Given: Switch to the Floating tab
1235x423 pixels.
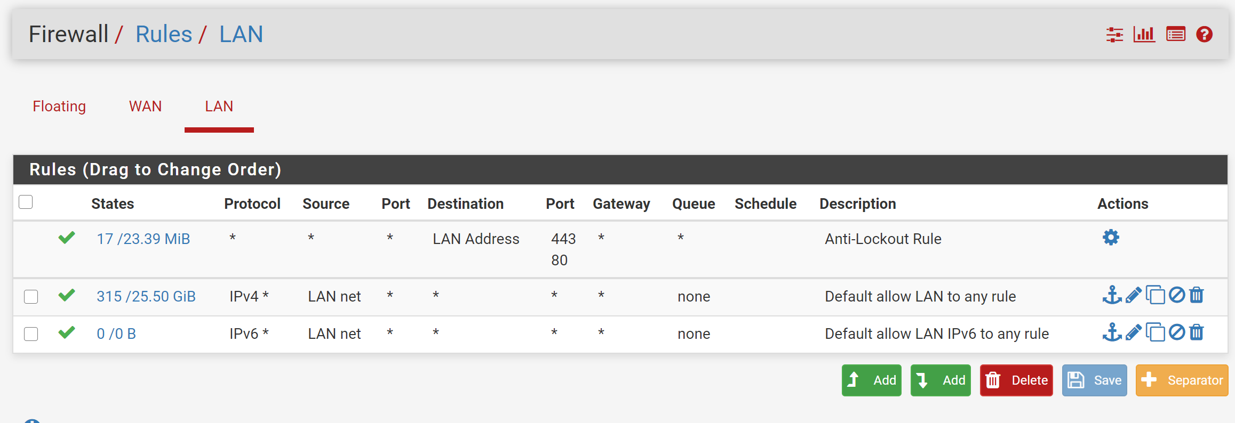Looking at the screenshot, I should tap(59, 106).
